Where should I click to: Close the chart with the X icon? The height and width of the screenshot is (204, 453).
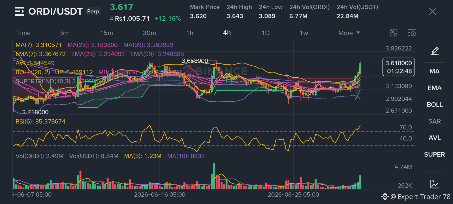(432, 11)
